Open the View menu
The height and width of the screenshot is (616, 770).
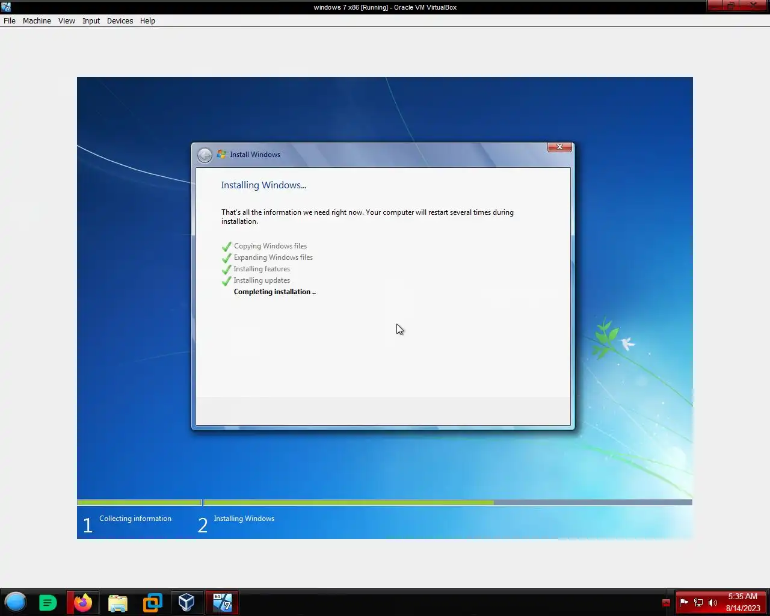coord(66,20)
